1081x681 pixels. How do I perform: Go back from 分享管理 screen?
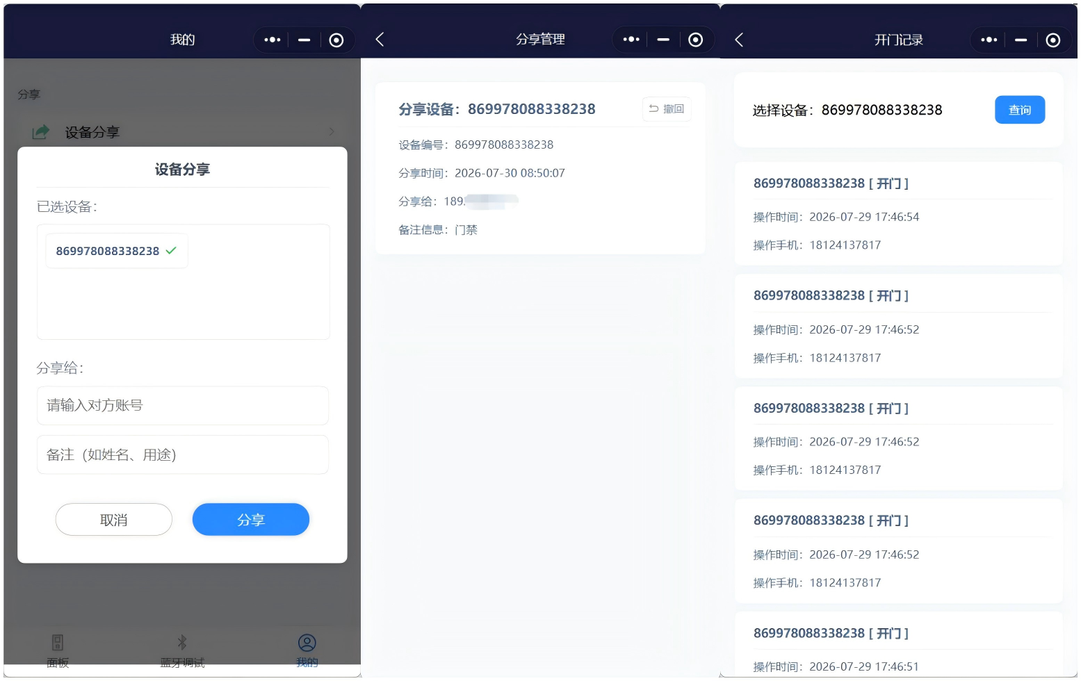pos(380,40)
